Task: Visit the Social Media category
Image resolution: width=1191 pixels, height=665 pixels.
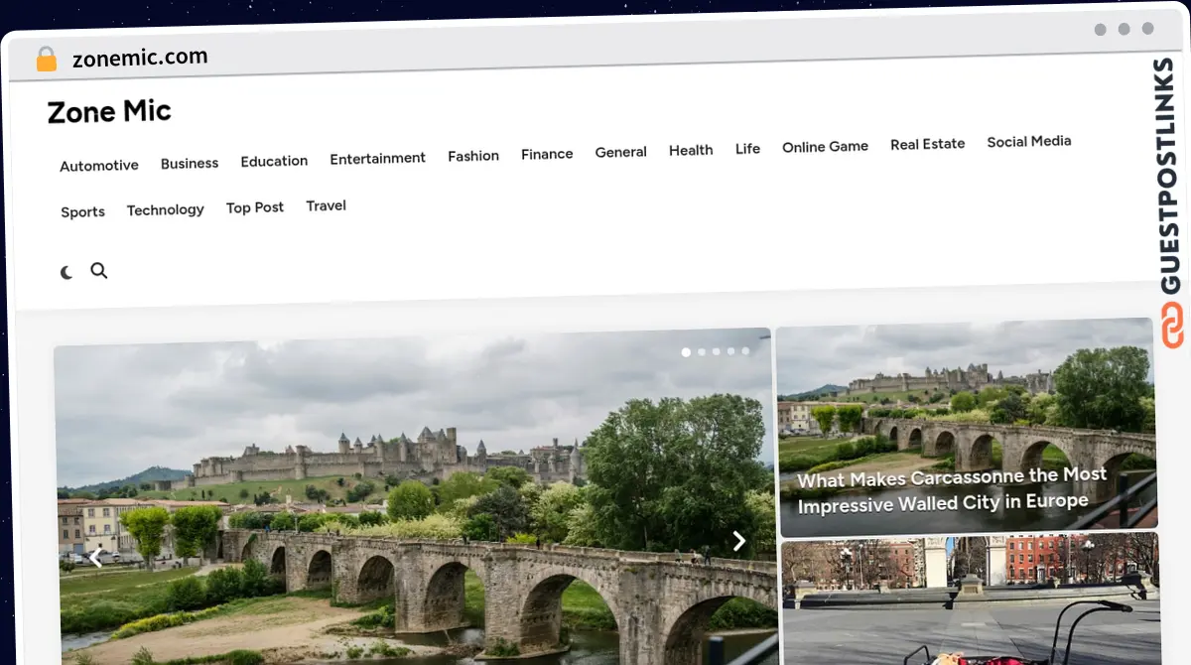Action: tap(1028, 142)
